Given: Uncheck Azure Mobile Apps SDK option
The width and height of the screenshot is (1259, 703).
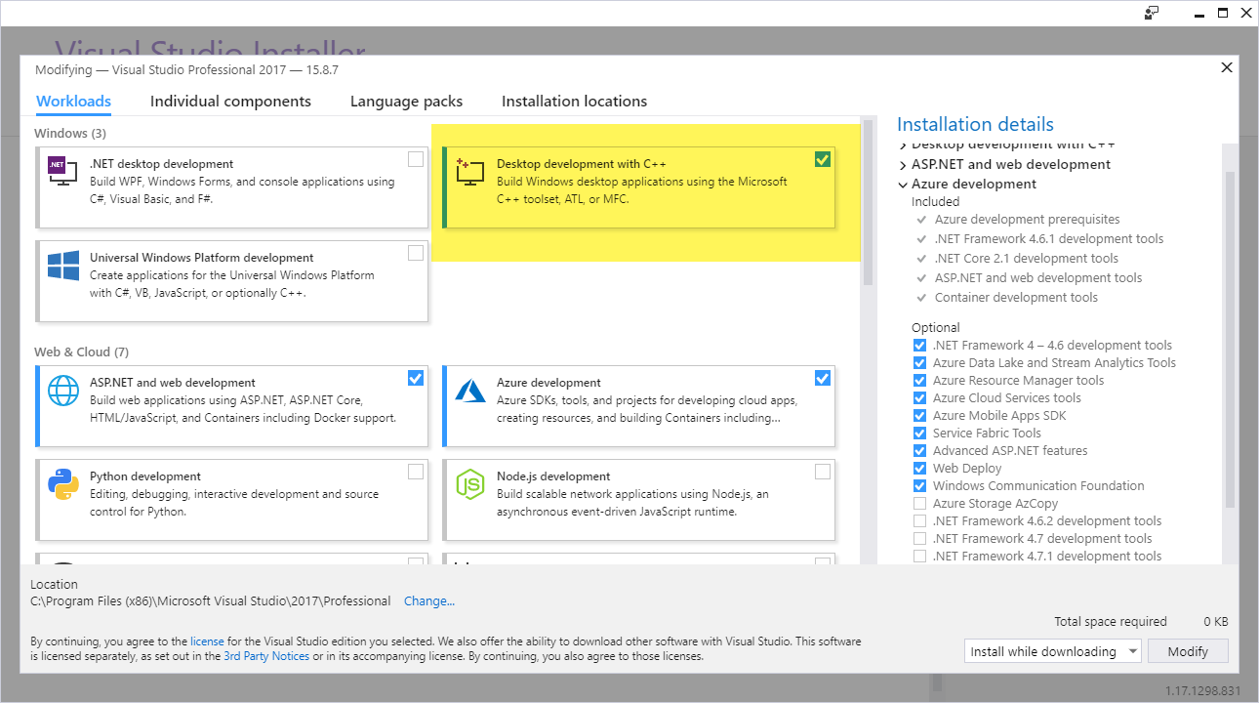Looking at the screenshot, I should coord(919,416).
